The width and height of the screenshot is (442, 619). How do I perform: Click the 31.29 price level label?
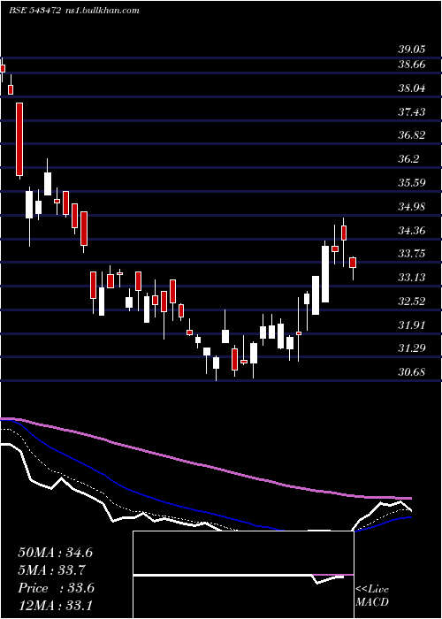(x=412, y=348)
